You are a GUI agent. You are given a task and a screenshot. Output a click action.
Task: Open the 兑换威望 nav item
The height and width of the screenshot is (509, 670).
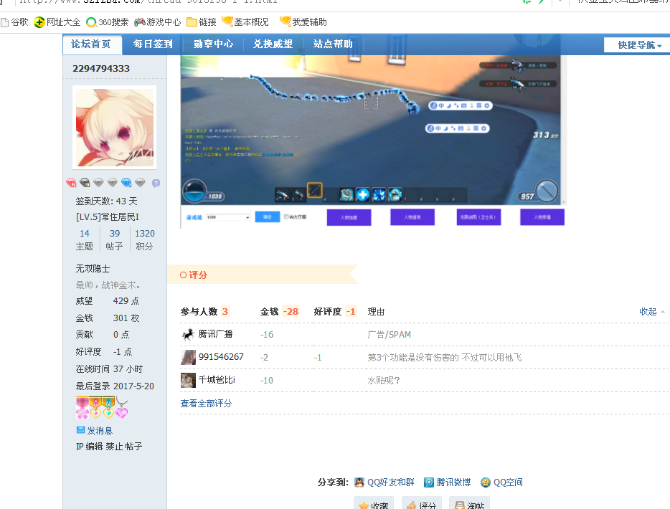pyautogui.click(x=273, y=44)
